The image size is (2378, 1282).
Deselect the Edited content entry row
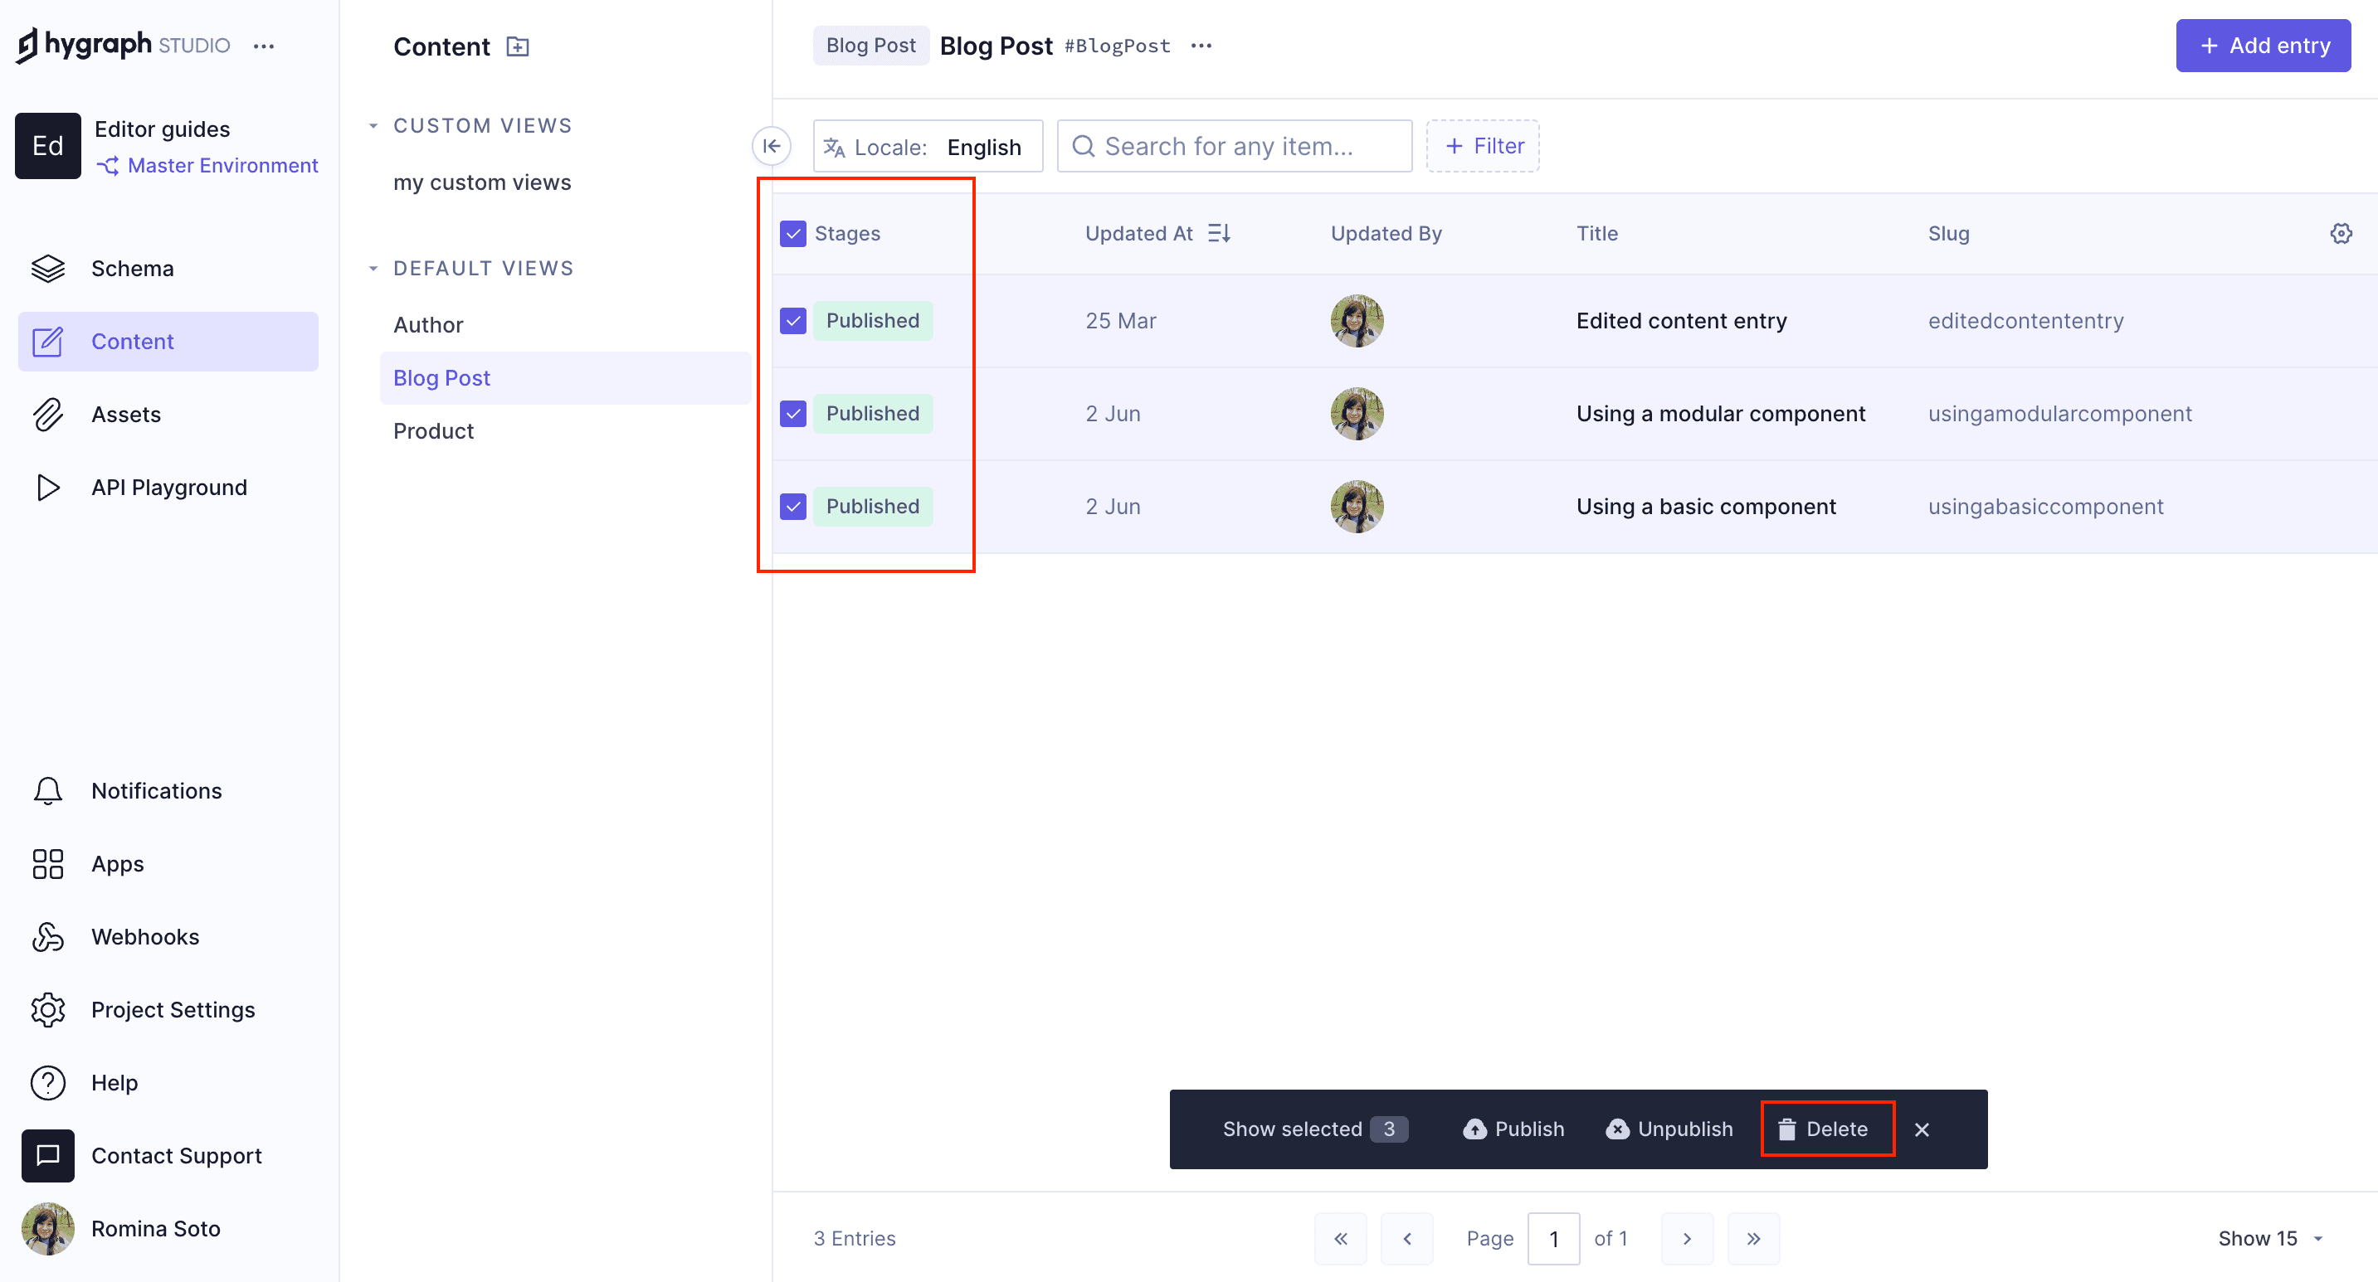click(793, 321)
